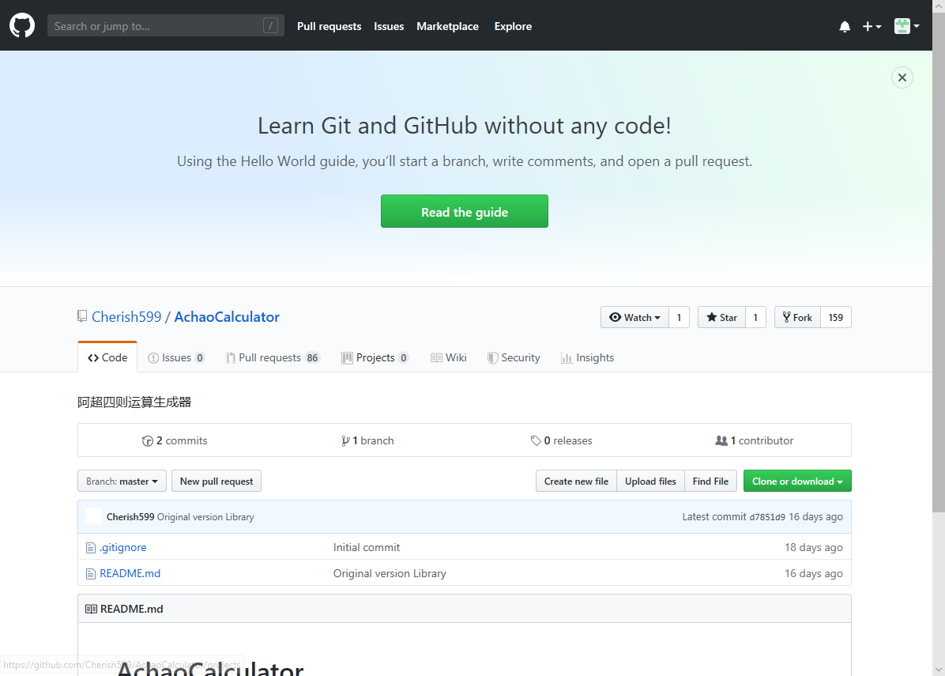
Task: Expand Clone or download menu
Action: [797, 482]
